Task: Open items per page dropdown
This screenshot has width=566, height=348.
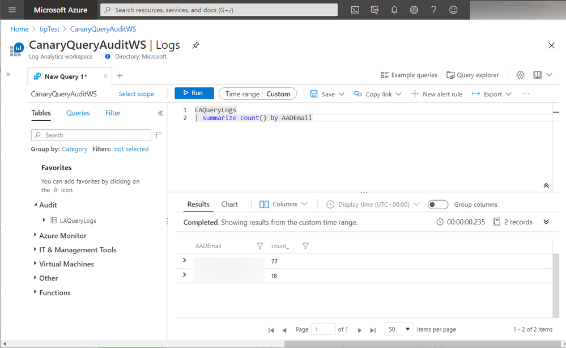Action: click(399, 329)
